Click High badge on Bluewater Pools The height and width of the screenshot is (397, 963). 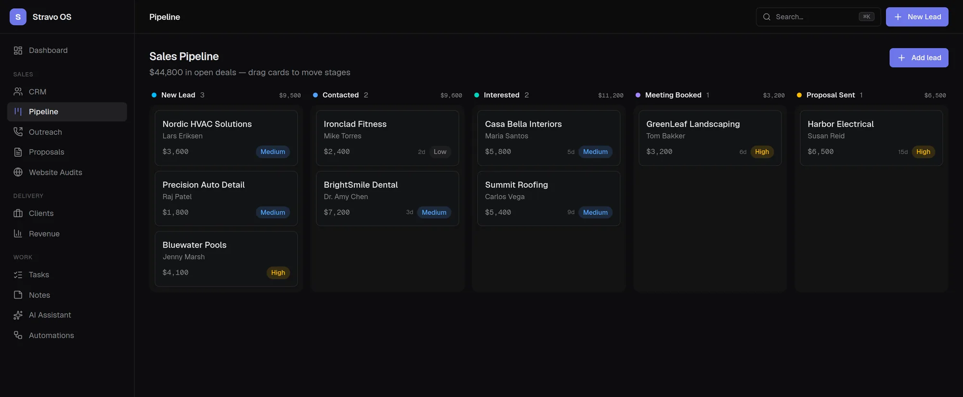(278, 272)
